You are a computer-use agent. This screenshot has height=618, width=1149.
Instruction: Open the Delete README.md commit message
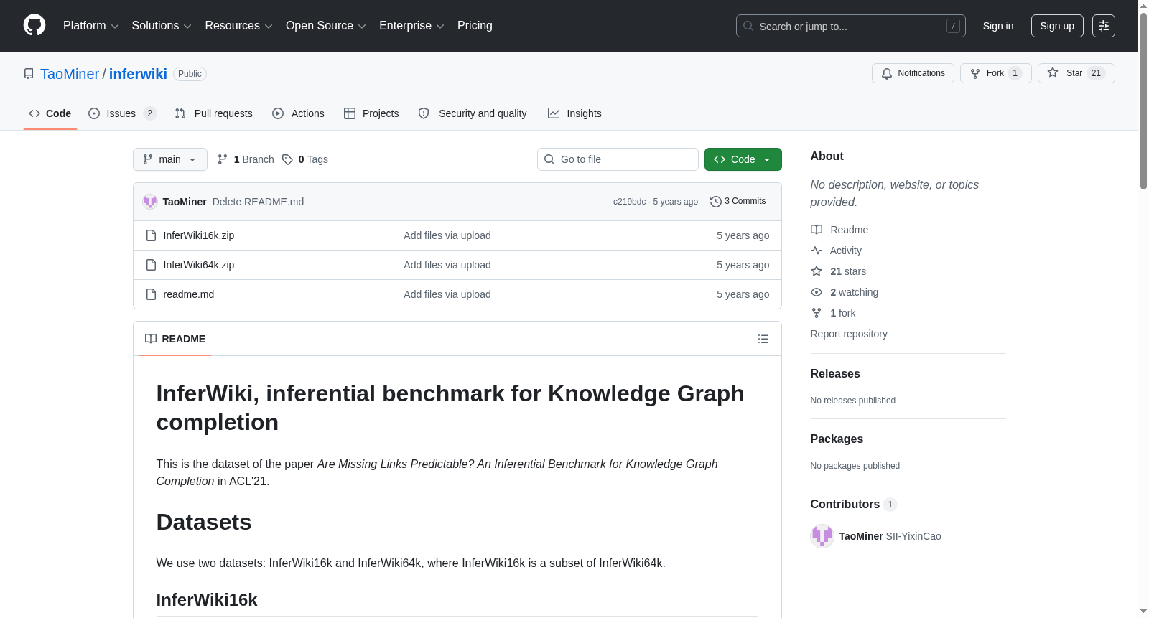click(258, 202)
